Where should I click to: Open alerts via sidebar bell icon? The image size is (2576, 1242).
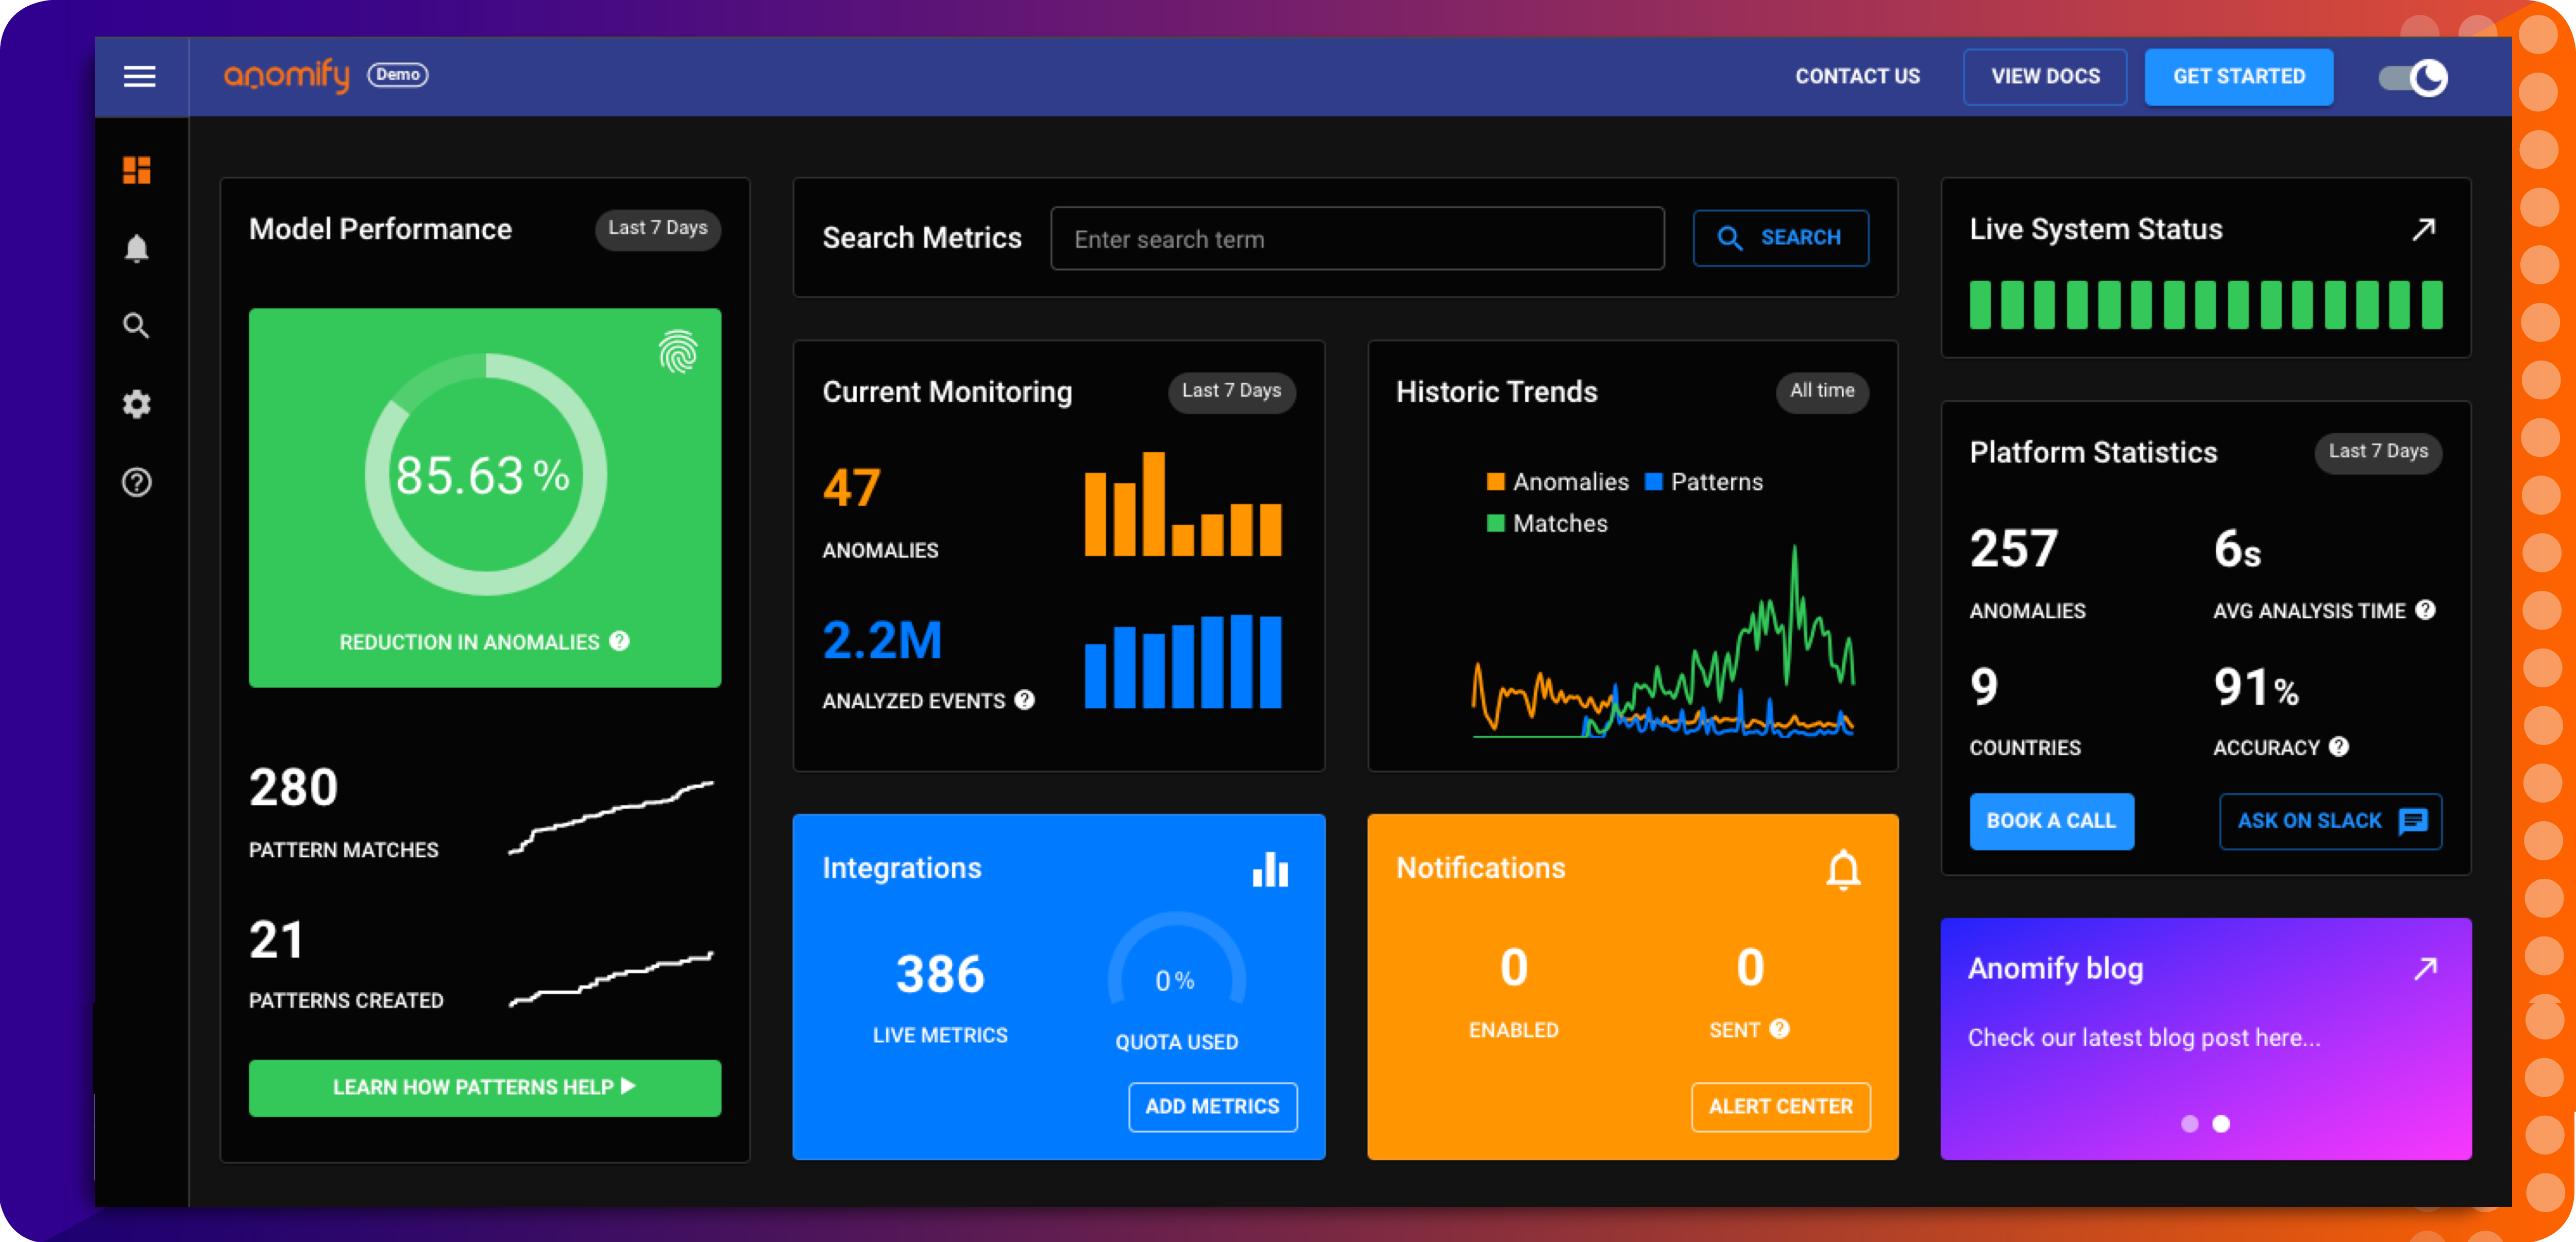tap(137, 248)
